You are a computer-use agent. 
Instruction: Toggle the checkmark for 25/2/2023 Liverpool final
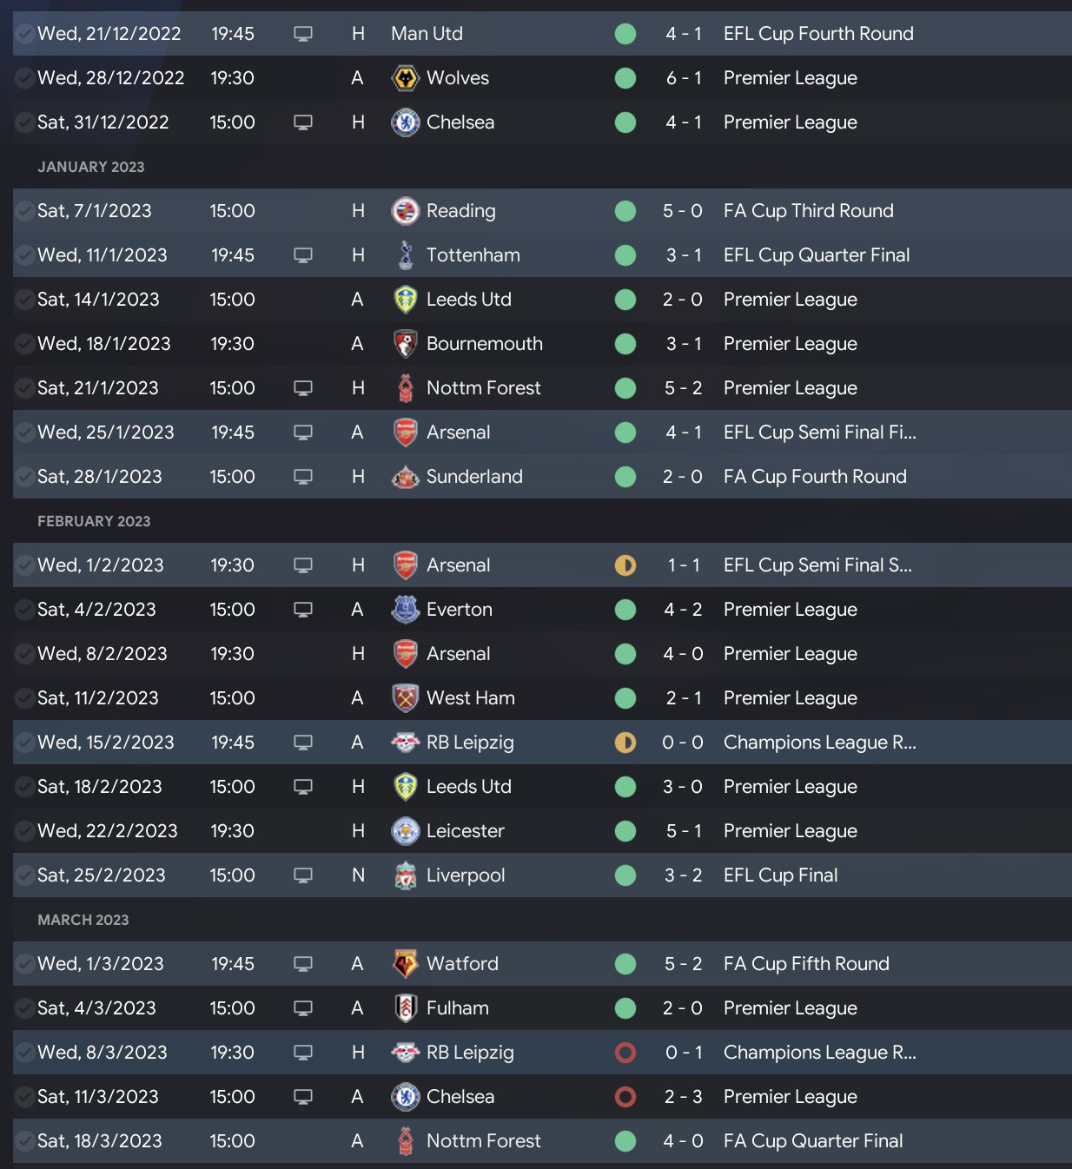pyautogui.click(x=24, y=875)
